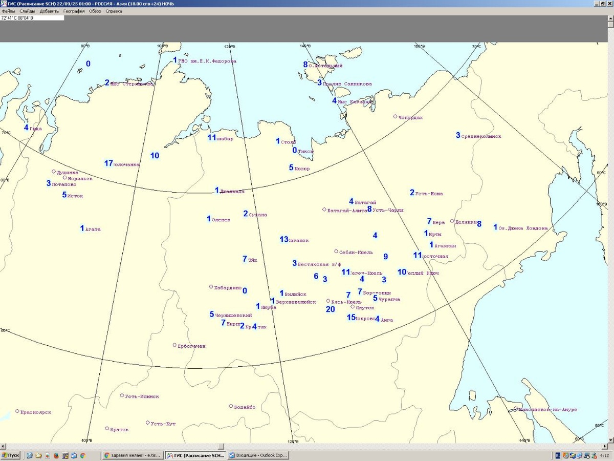Click the Ербогачен station circle marker
The height and width of the screenshot is (461, 614).
pyautogui.click(x=174, y=345)
